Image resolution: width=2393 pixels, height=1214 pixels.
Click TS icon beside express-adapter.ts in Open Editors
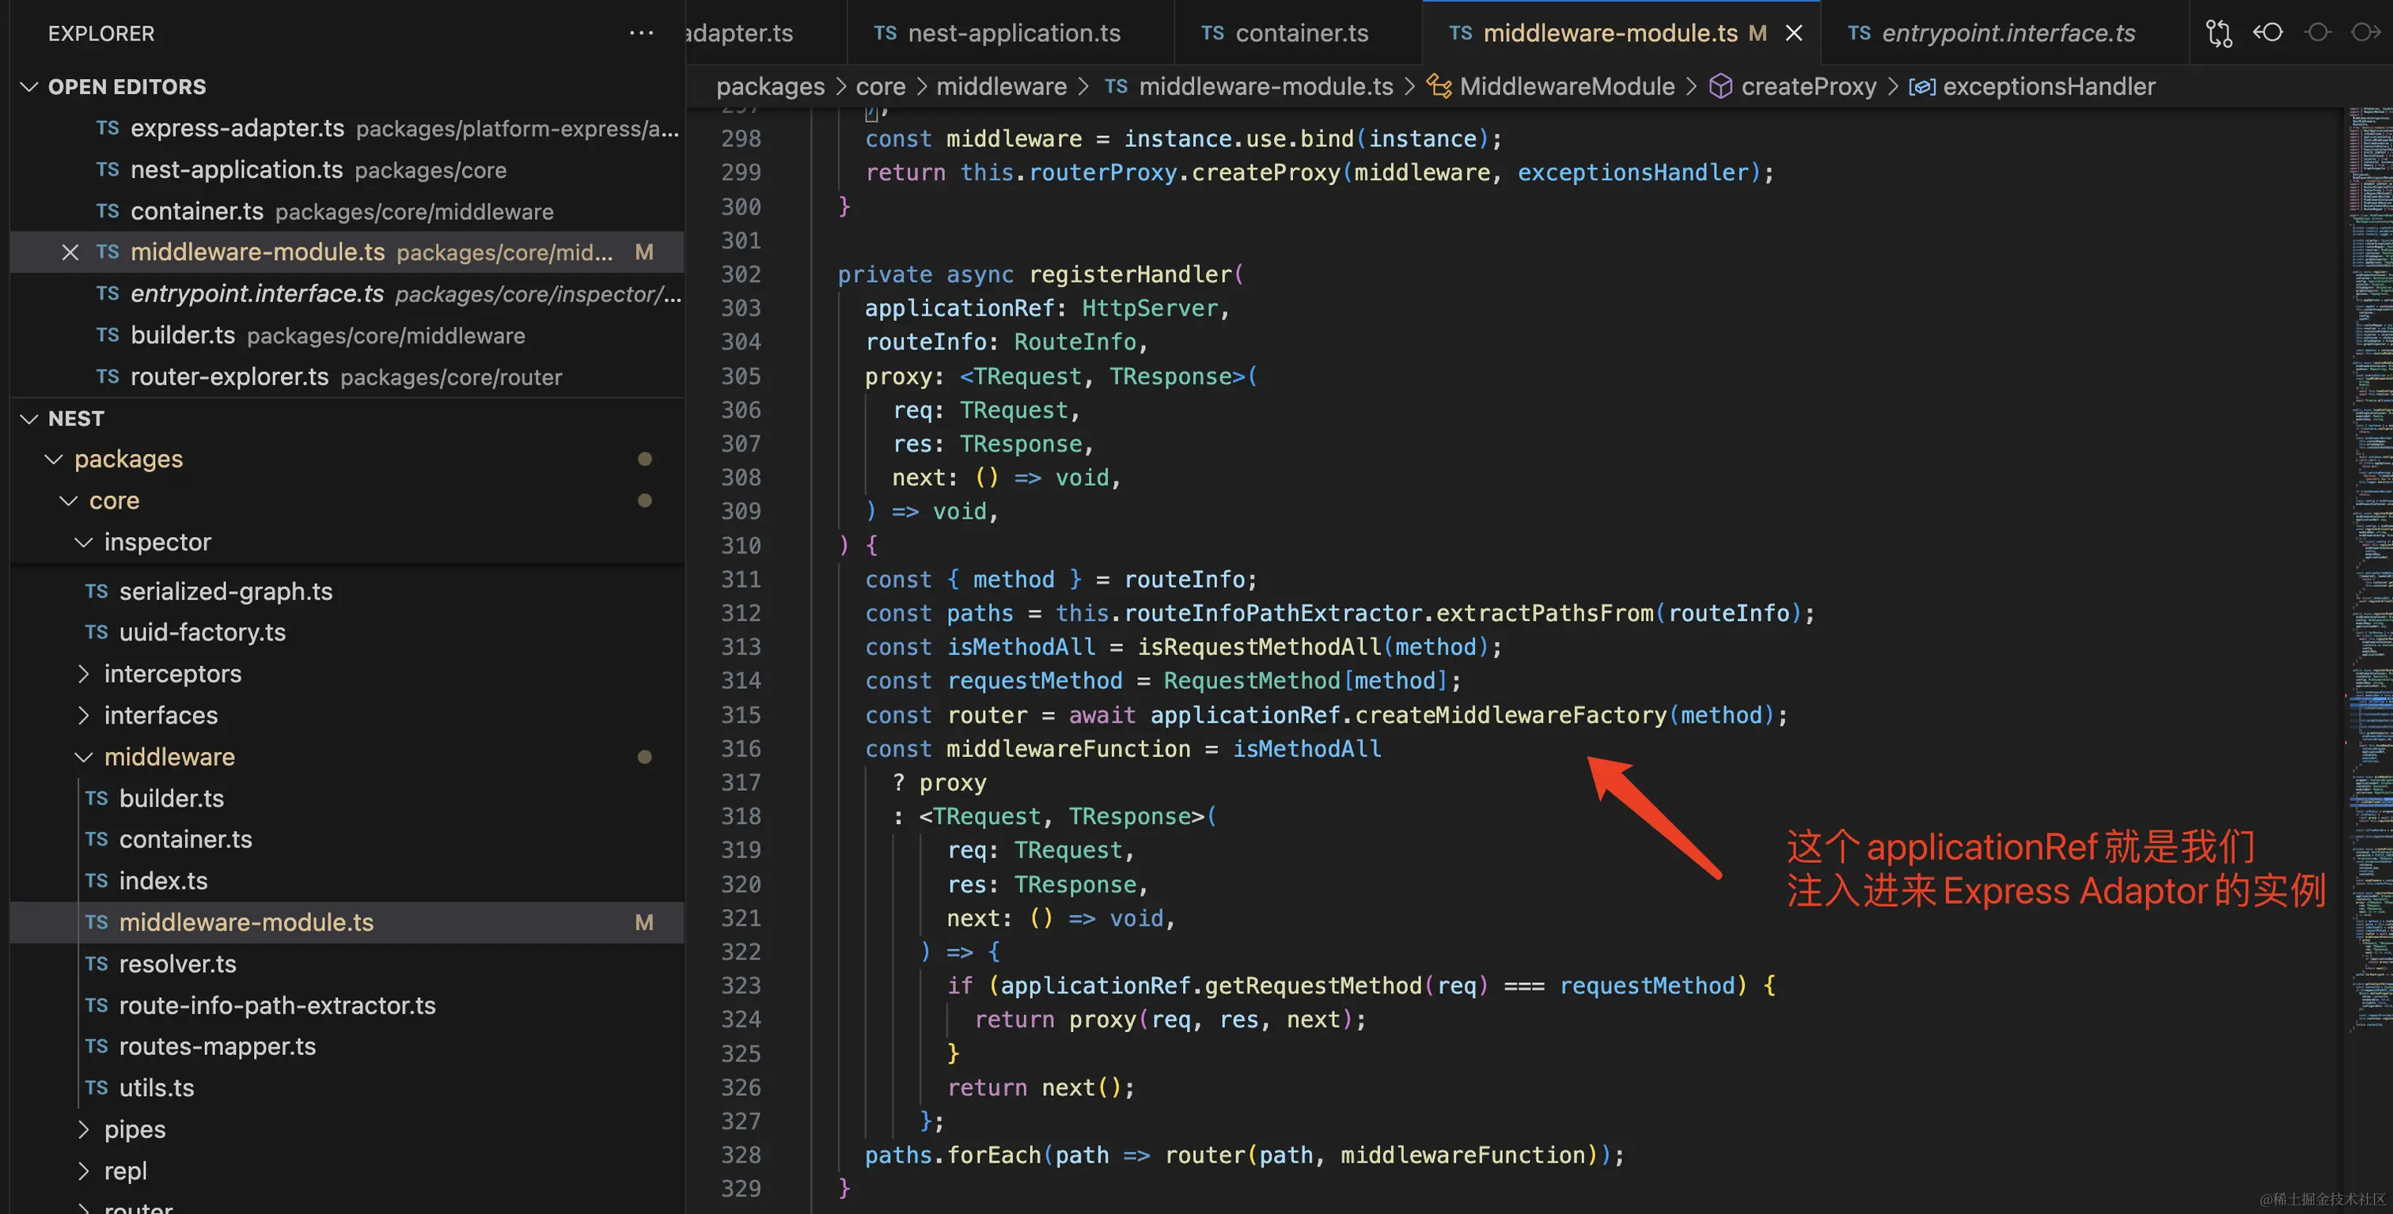coord(108,128)
